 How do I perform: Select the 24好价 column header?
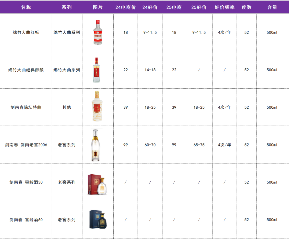(x=150, y=7)
